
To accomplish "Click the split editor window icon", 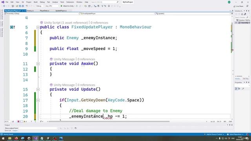I will tap(232, 14).
